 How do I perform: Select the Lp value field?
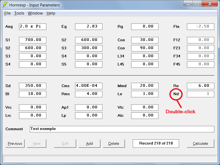click(89, 116)
